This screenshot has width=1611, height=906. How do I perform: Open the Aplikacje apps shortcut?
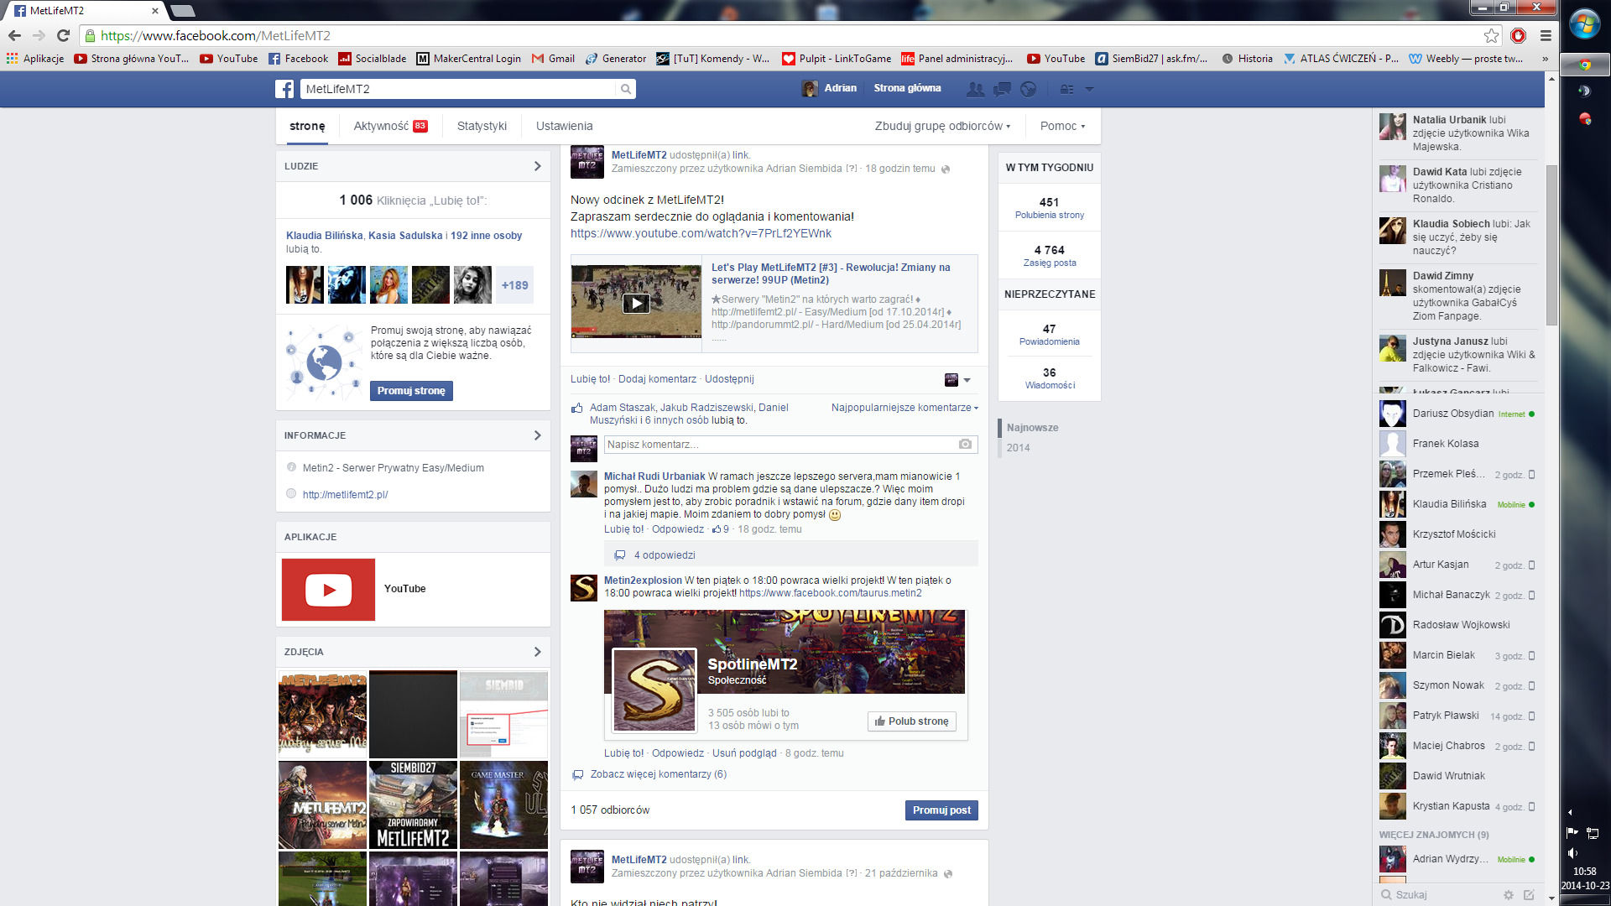tap(35, 59)
